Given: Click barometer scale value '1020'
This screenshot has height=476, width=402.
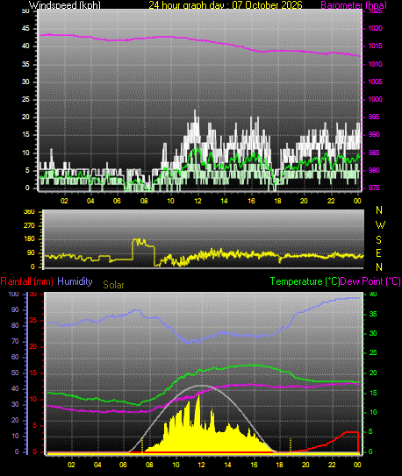Looking at the screenshot, I should 375,29.
